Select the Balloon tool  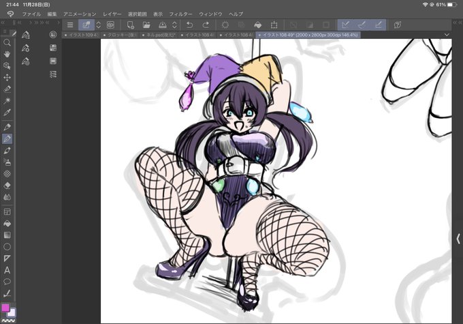tap(7, 282)
